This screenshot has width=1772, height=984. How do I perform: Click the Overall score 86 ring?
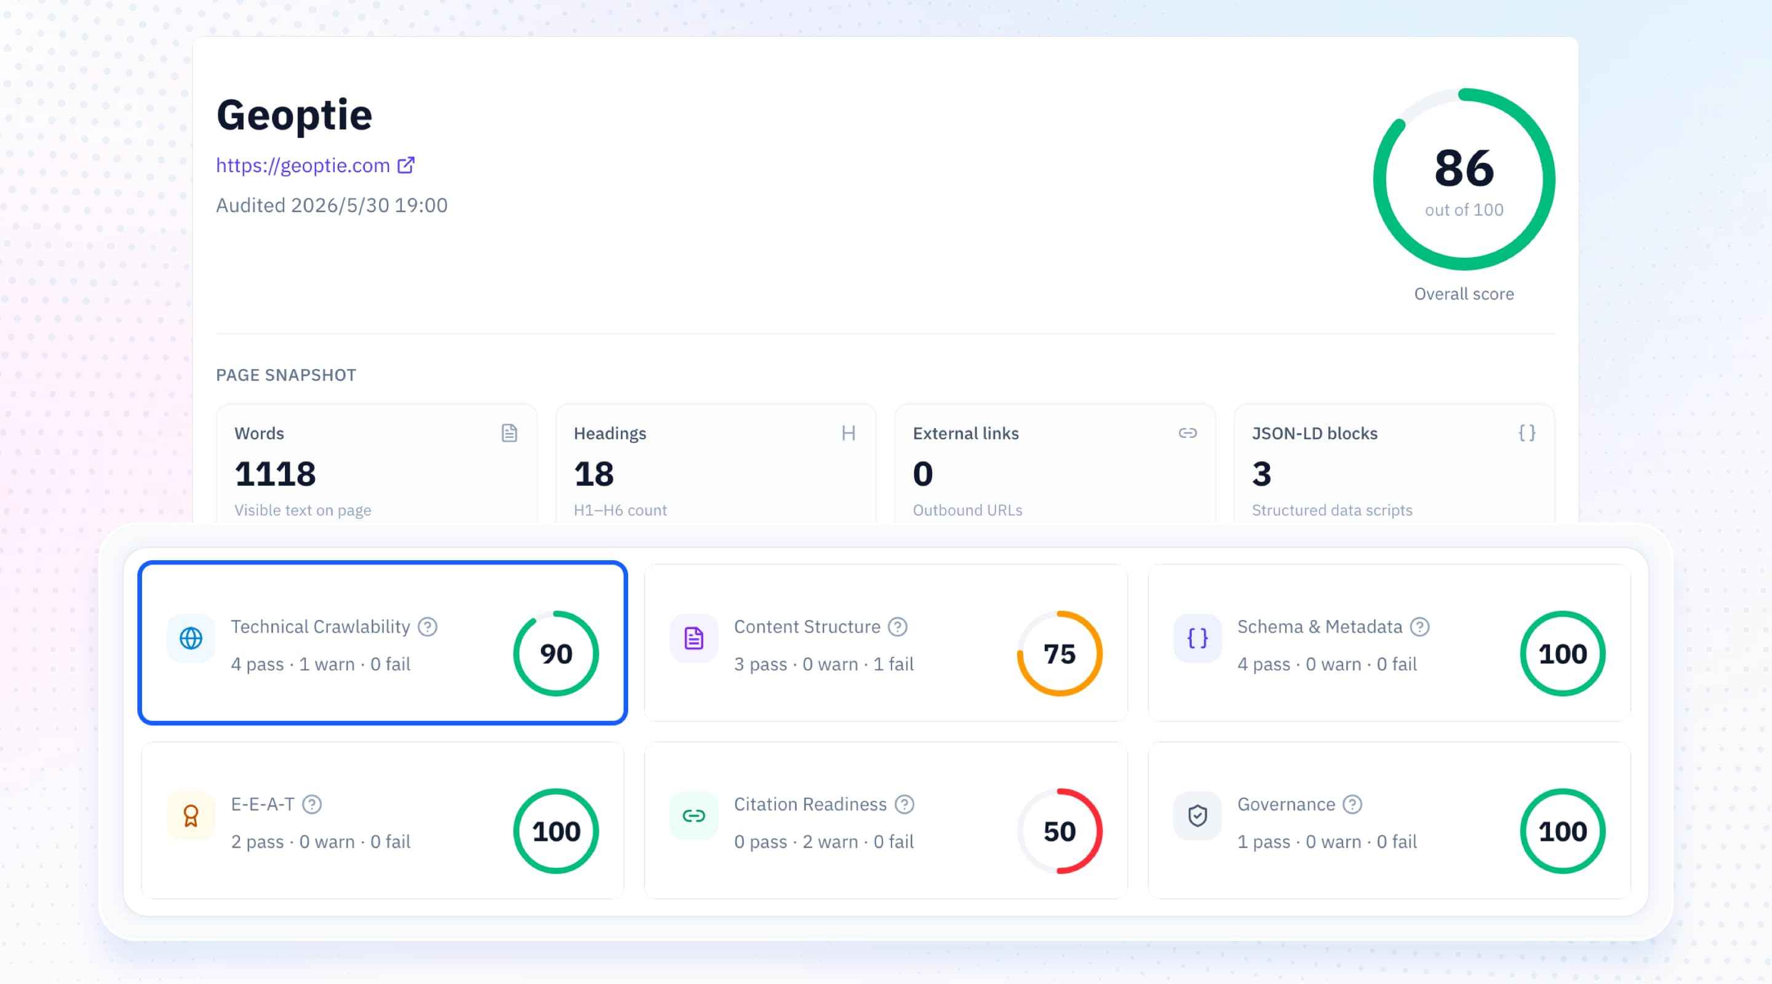pos(1464,180)
